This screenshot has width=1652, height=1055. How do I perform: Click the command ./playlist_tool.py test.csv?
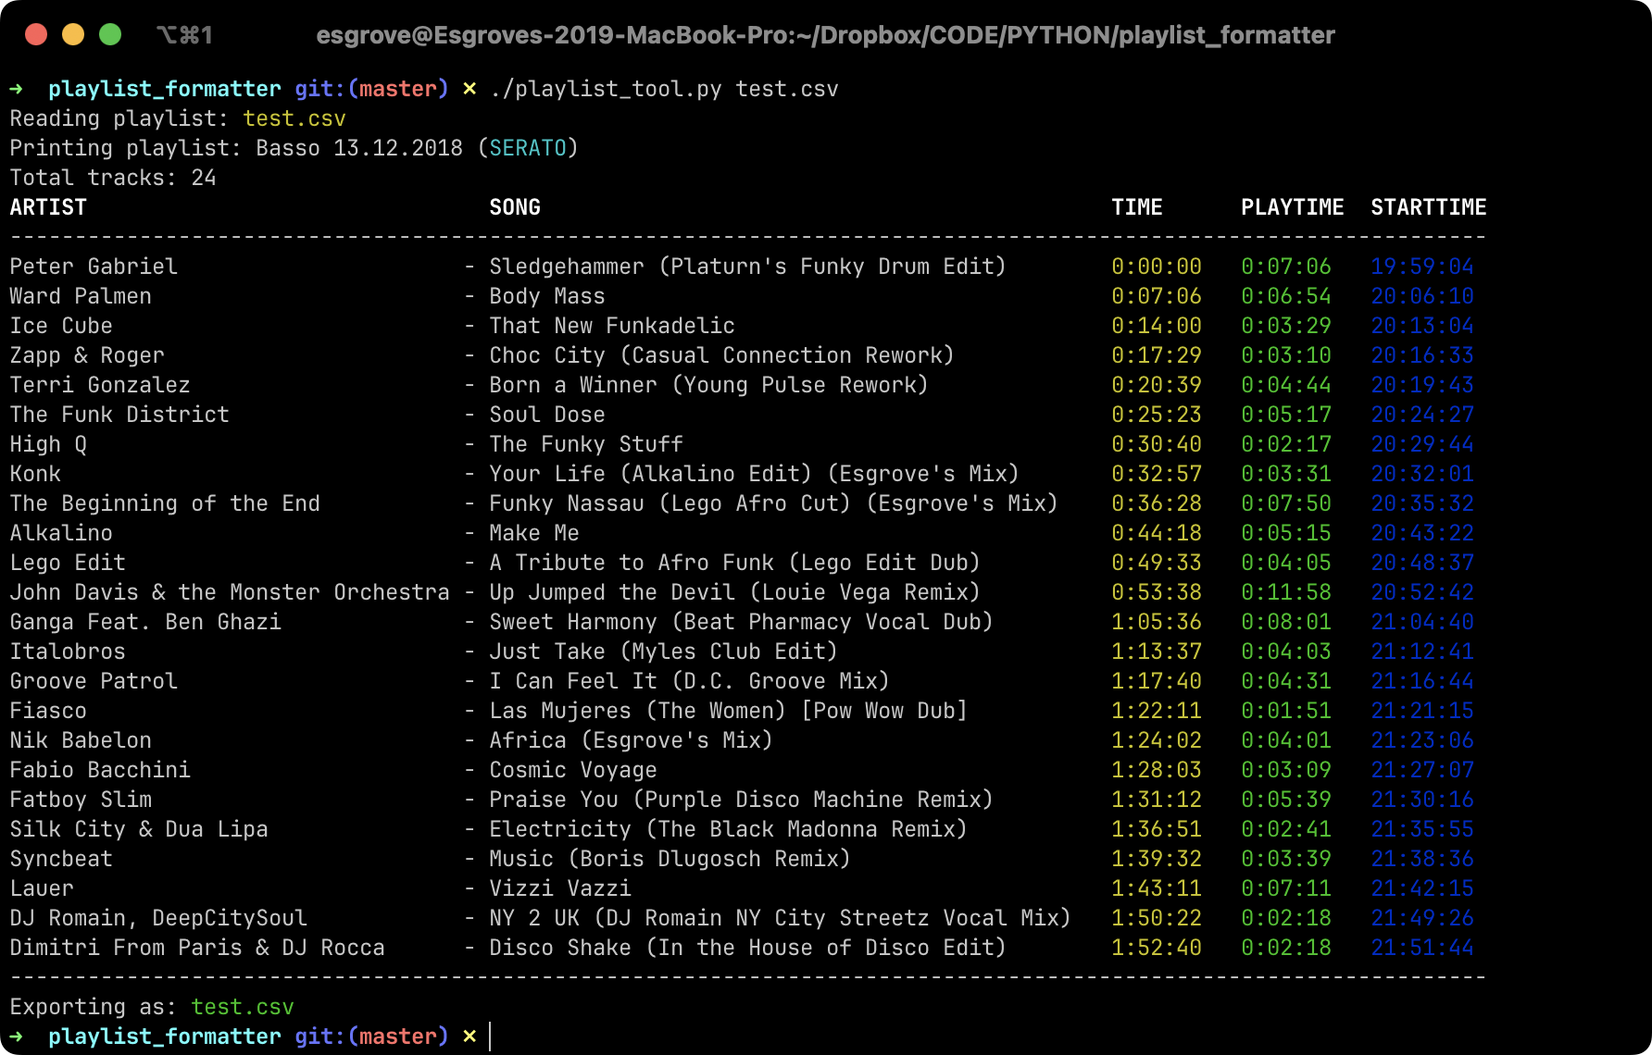pos(664,89)
